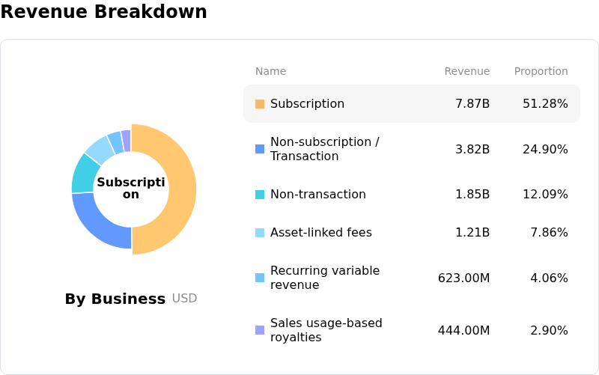Sort by the Proportion column header
Screen dimensions: 599x375
(541, 72)
